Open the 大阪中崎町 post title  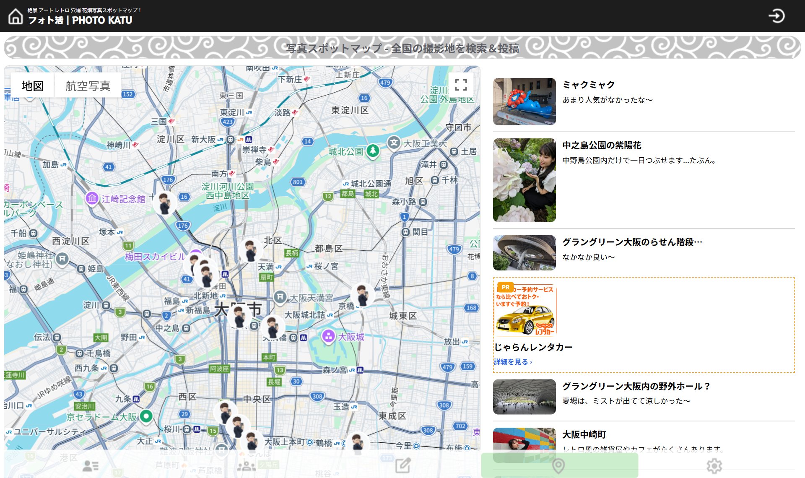(x=584, y=434)
